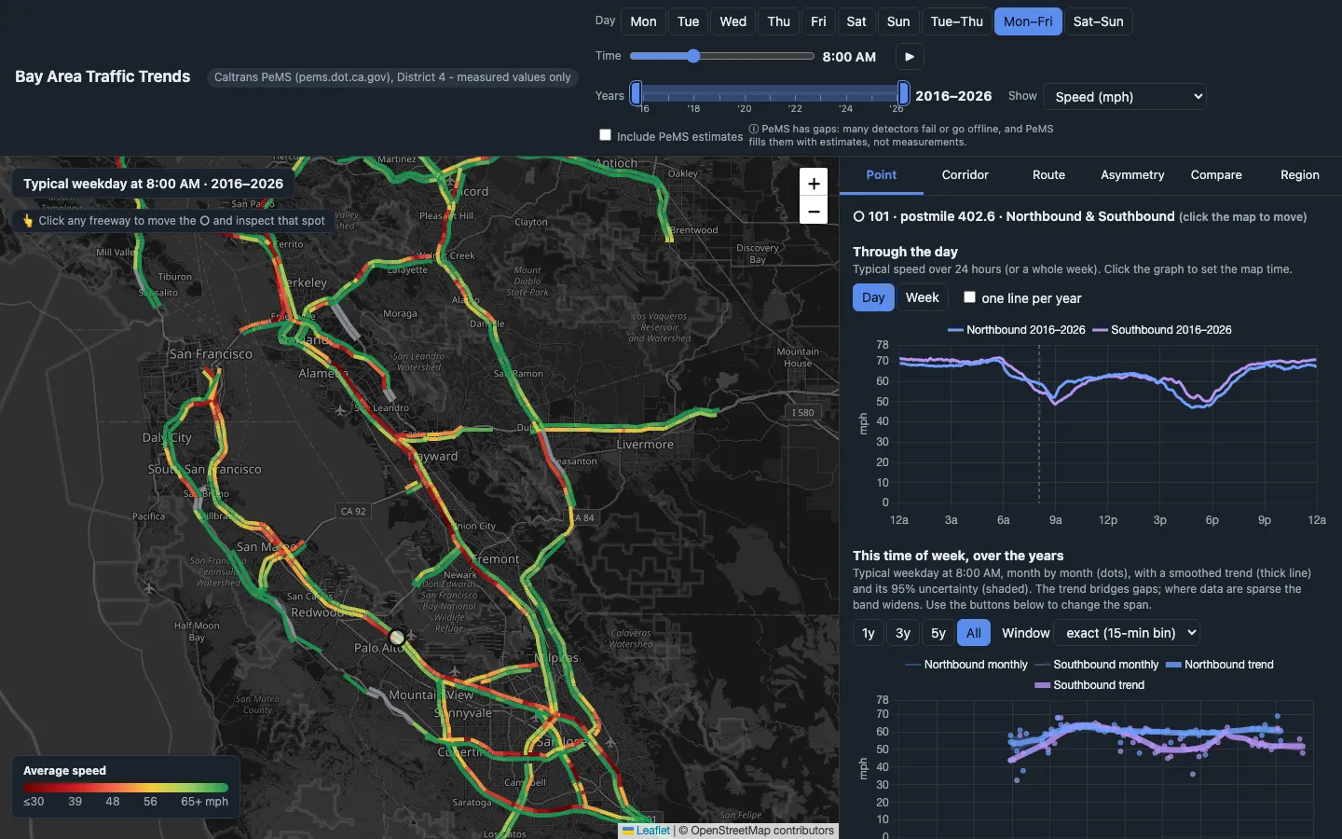Open the Window bin size dropdown

tap(1127, 633)
